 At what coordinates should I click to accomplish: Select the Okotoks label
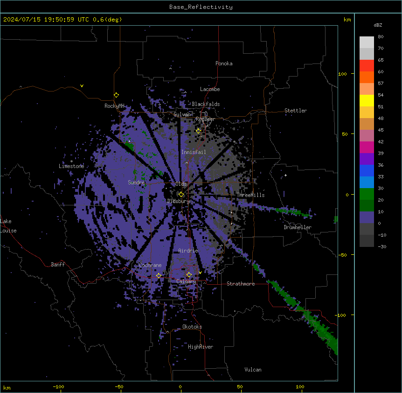pyautogui.click(x=192, y=327)
